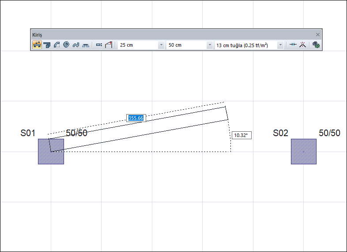Click the 10.32° angle input box
Image resolution: width=347 pixels, height=252 pixels.
(x=241, y=135)
